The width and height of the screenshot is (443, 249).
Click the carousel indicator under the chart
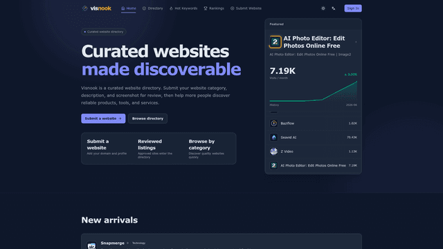pyautogui.click(x=273, y=112)
